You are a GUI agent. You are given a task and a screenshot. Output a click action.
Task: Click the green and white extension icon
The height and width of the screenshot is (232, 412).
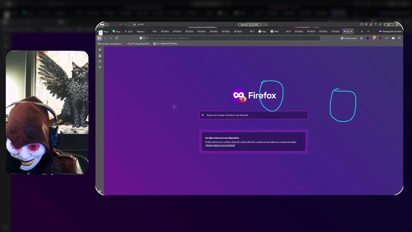coord(393,38)
